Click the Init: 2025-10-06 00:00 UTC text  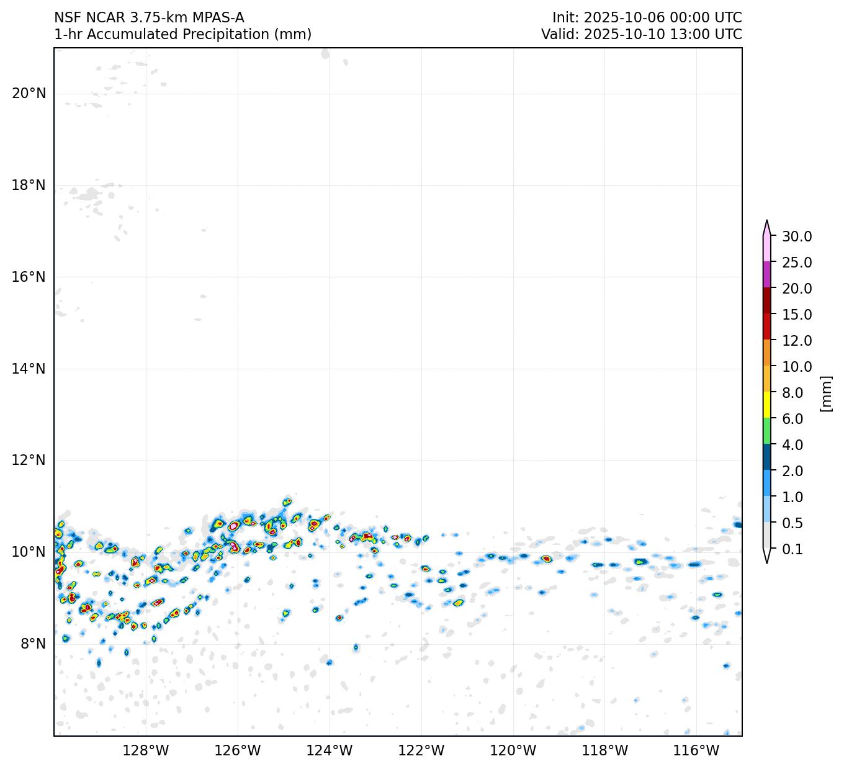647,17
